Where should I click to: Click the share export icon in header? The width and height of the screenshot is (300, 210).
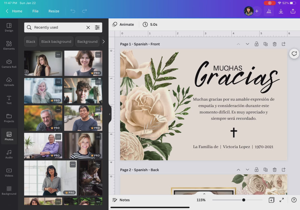point(293,11)
